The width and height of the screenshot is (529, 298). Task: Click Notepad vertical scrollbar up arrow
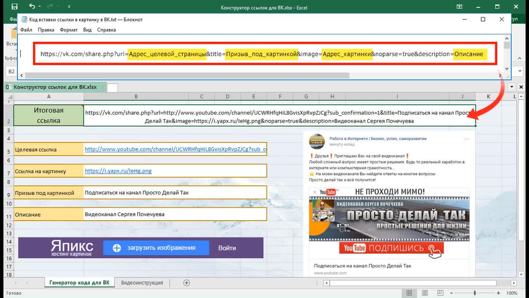click(507, 38)
